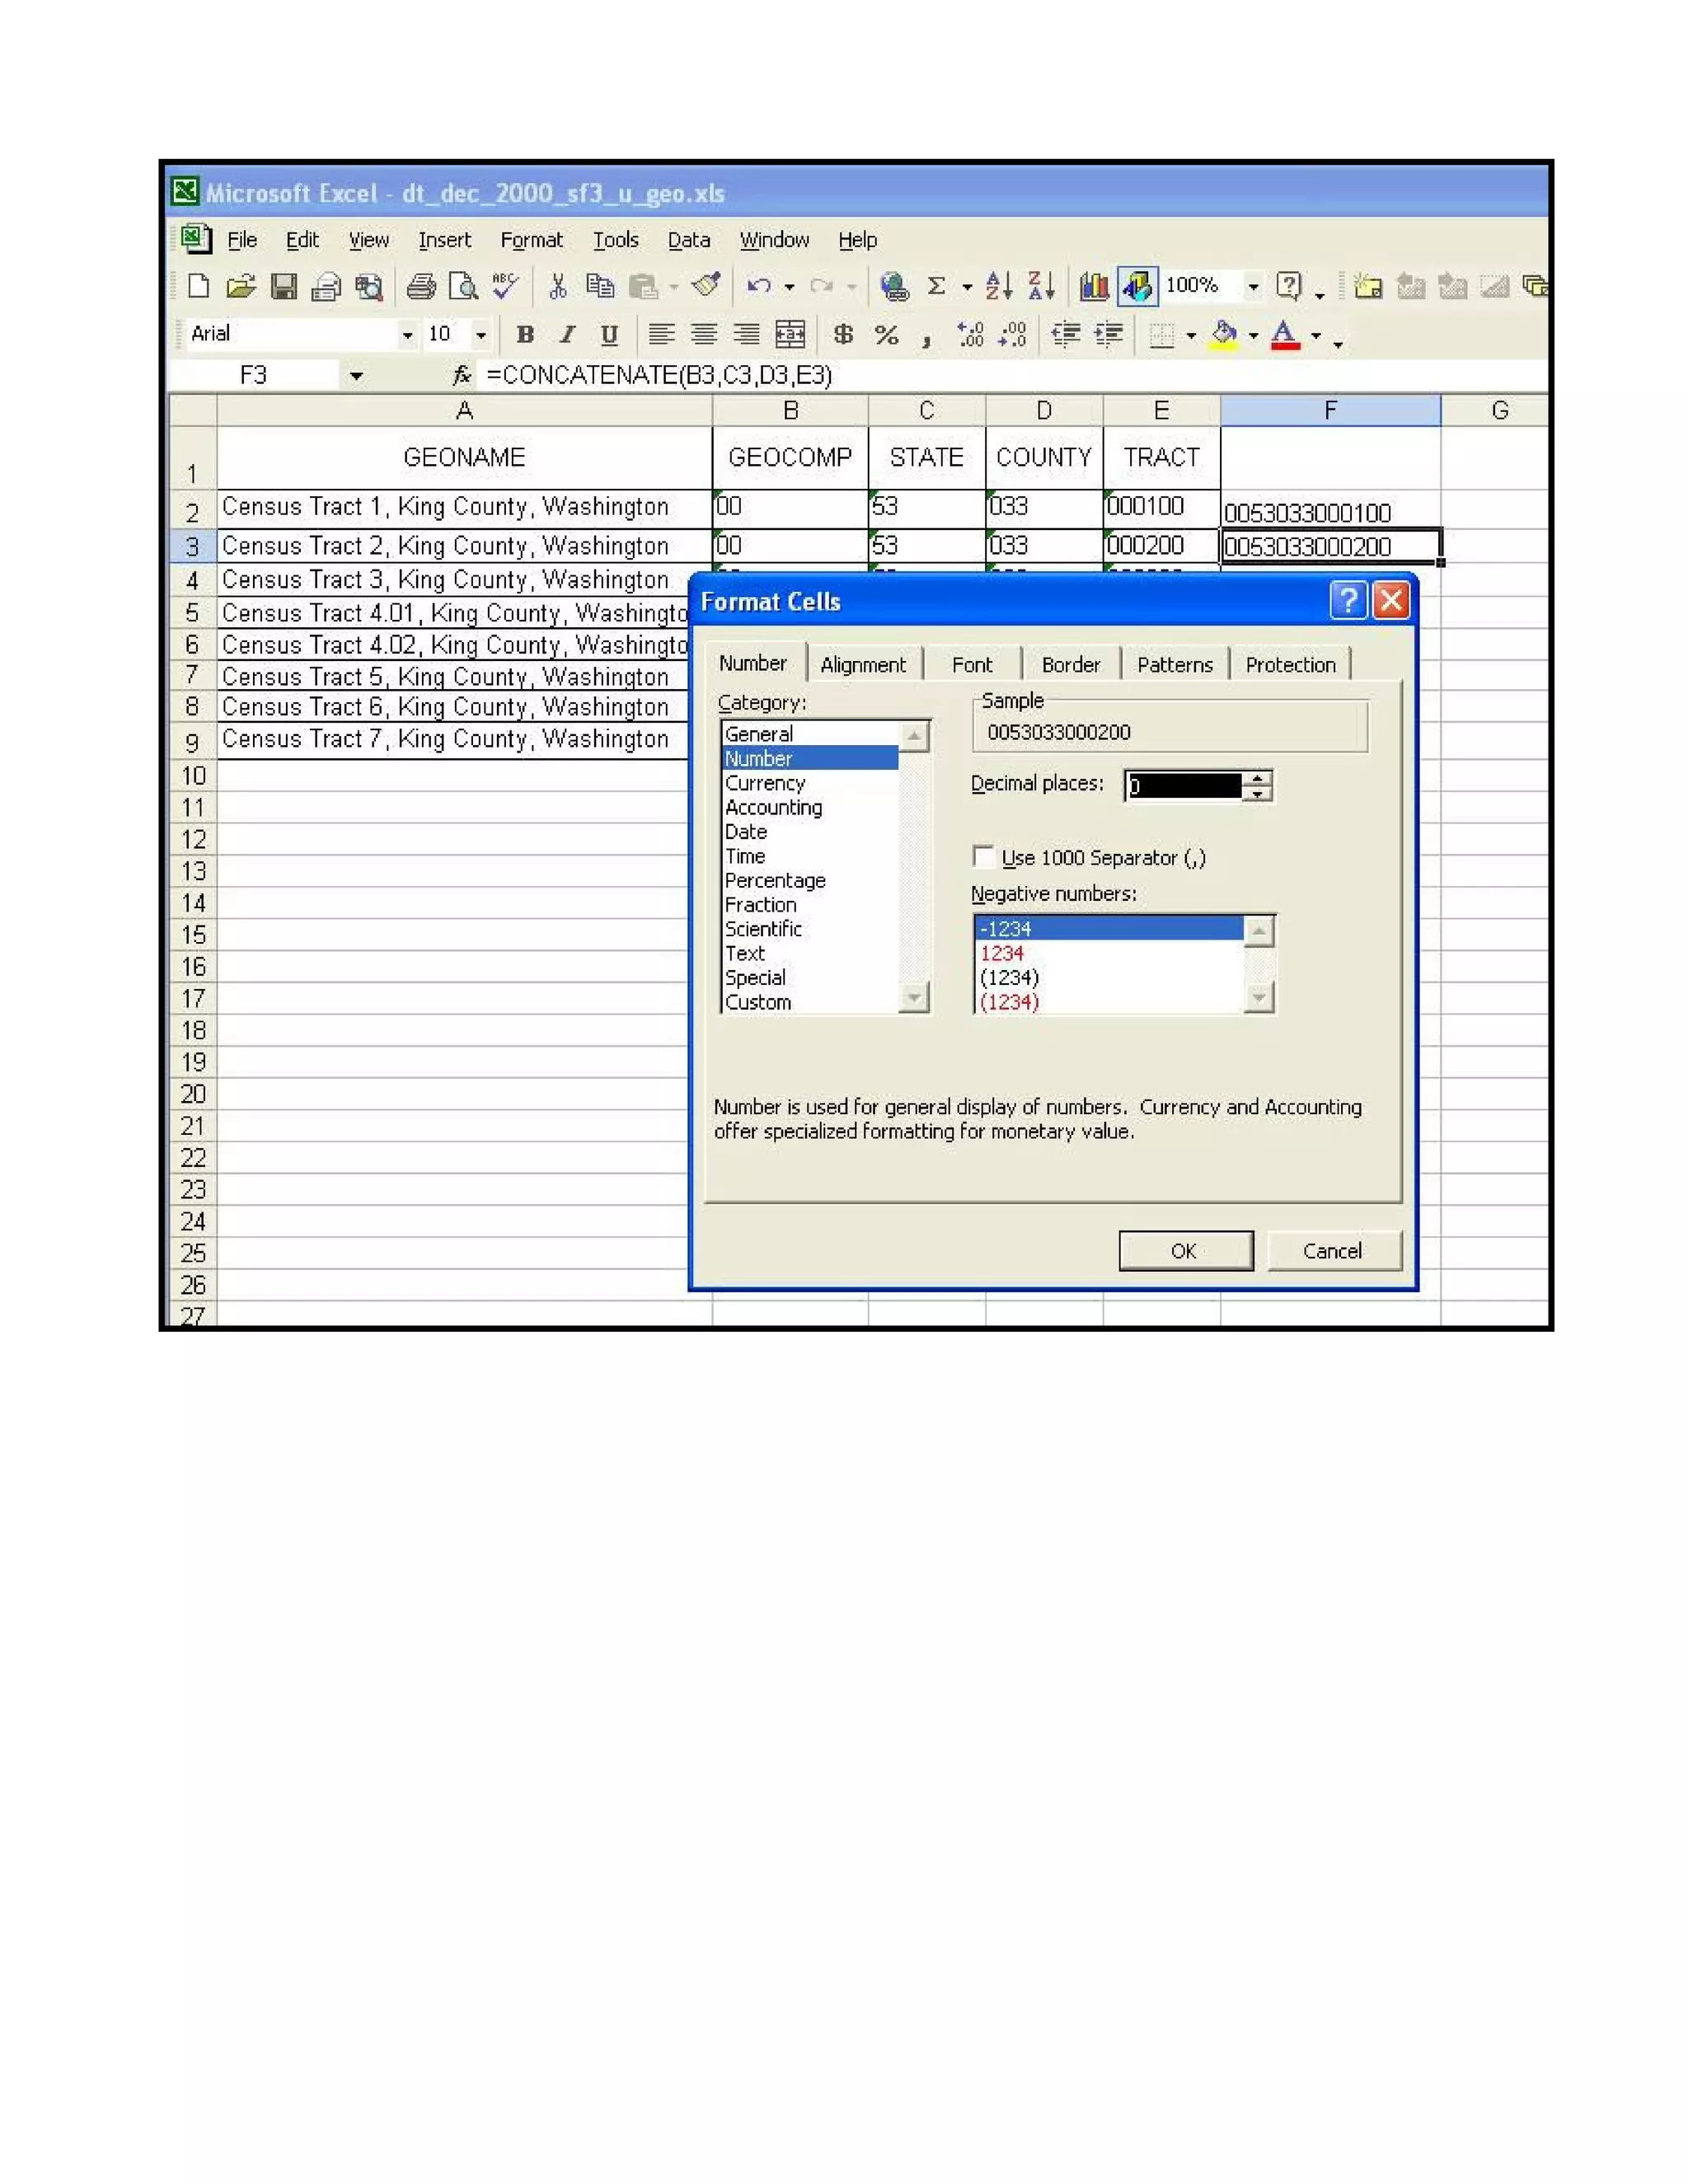The image size is (1688, 2184).
Task: Open the Format menu
Action: click(531, 240)
